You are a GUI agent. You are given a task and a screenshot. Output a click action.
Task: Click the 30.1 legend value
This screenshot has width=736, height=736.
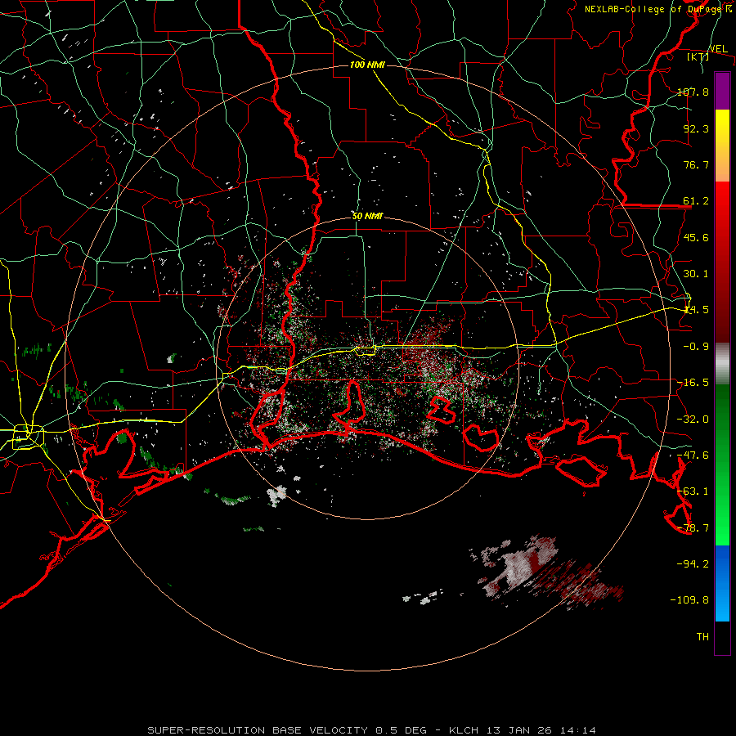(696, 274)
